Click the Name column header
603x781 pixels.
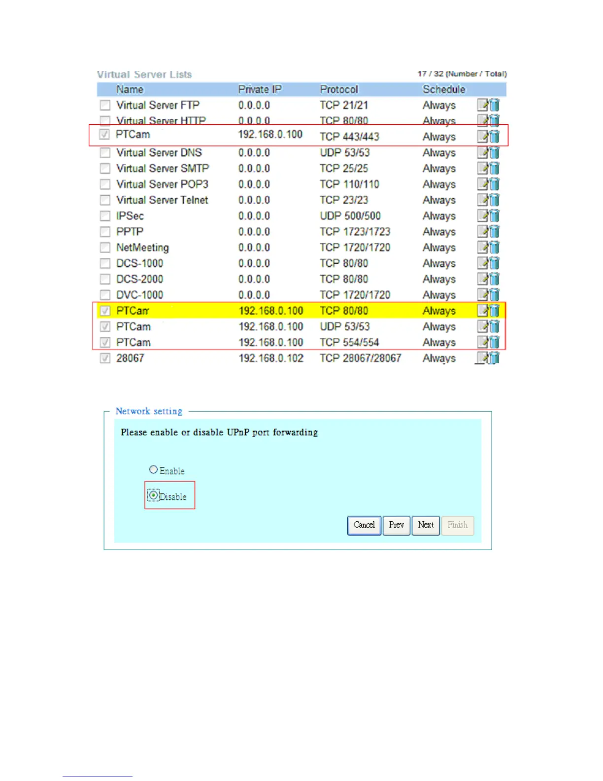click(130, 89)
